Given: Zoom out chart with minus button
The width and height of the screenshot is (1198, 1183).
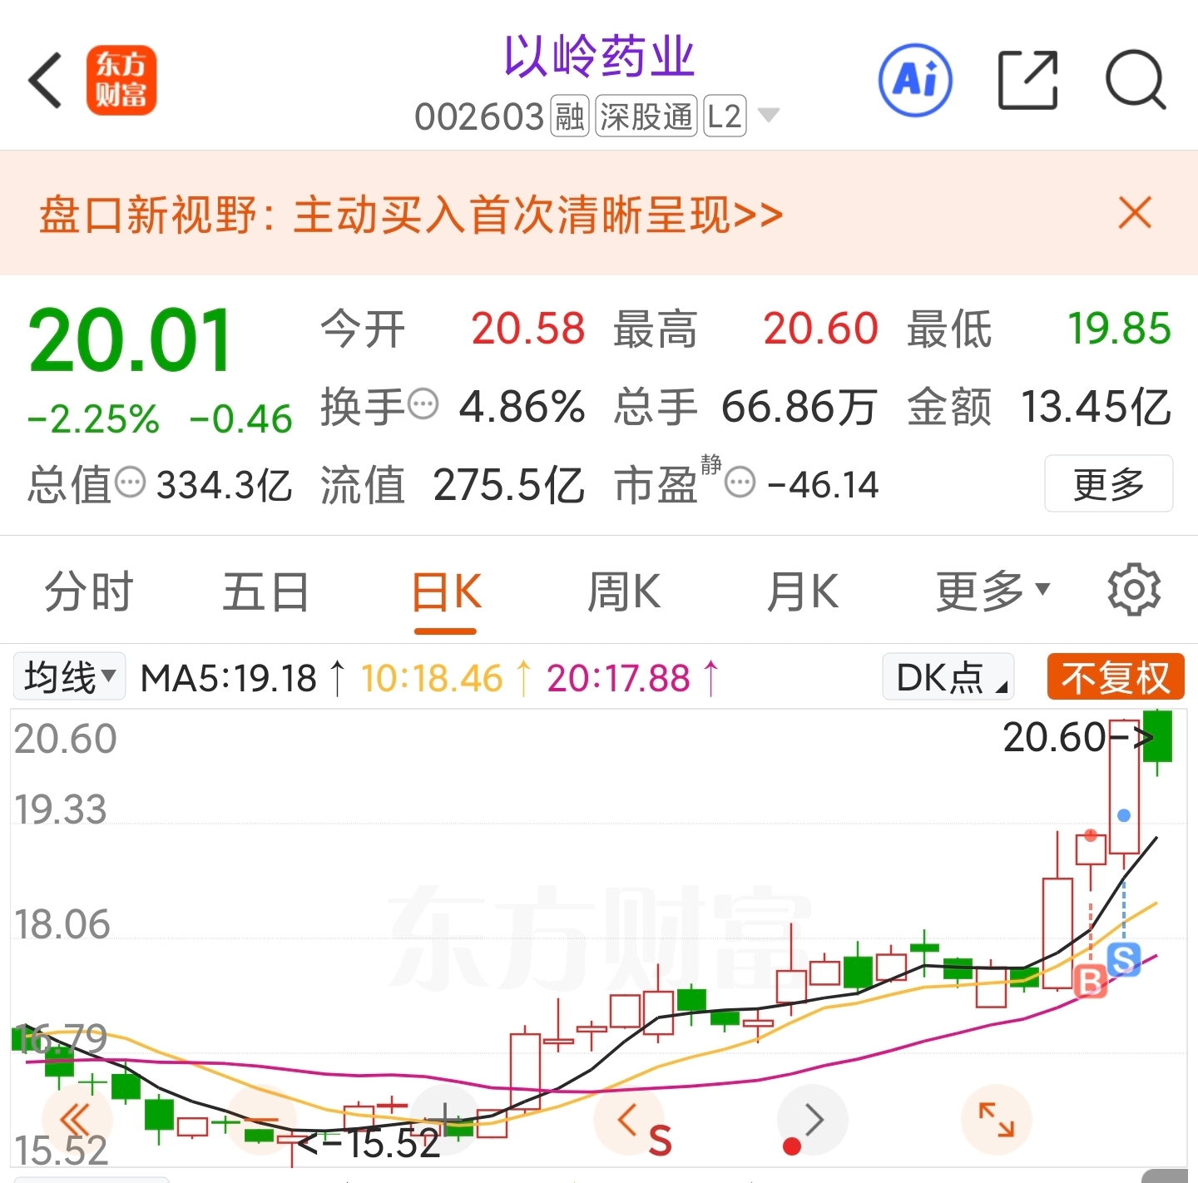Looking at the screenshot, I should (x=262, y=1120).
